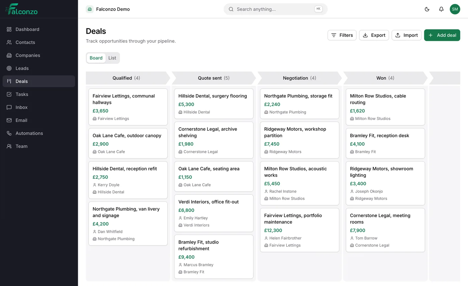
Task: Click the Quote sent stage header
Action: tap(214, 78)
